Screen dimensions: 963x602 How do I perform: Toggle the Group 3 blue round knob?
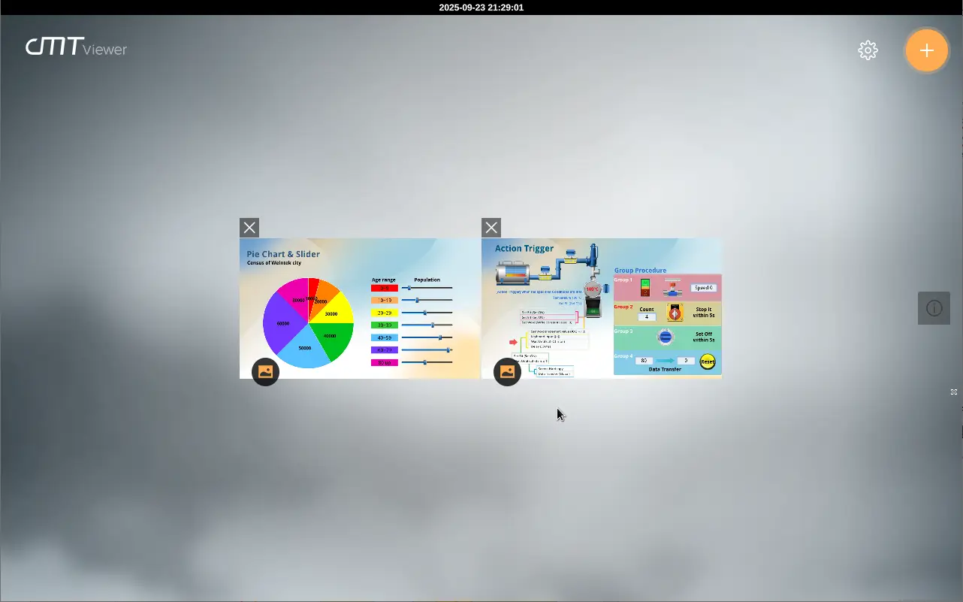[666, 337]
